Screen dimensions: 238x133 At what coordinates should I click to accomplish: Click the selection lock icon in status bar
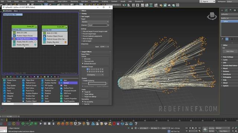[132, 128]
